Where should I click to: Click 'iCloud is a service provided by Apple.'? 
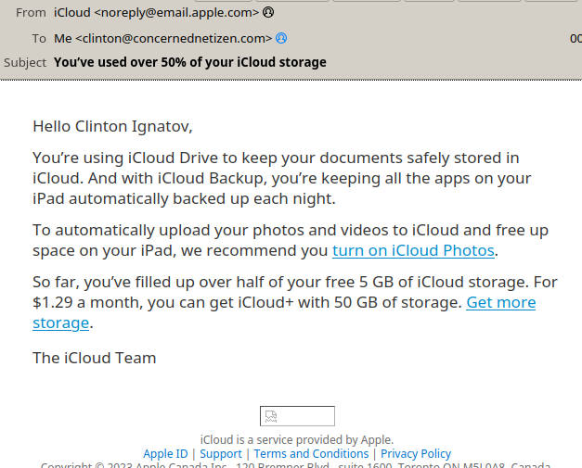click(x=297, y=440)
